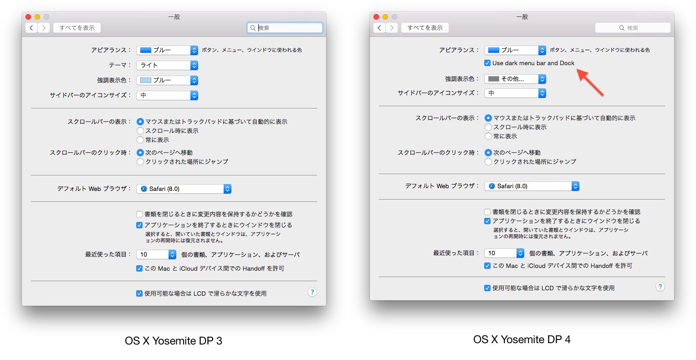
Task: Toggle LCD font smoothing checkbox in DP 3 window
Action: point(139,293)
